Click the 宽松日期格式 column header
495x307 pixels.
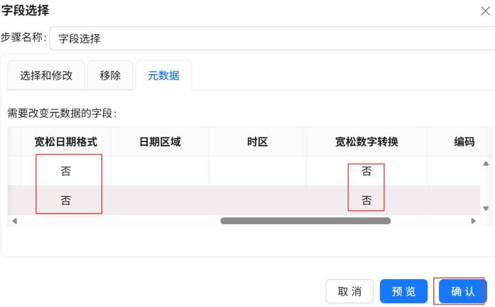click(66, 142)
